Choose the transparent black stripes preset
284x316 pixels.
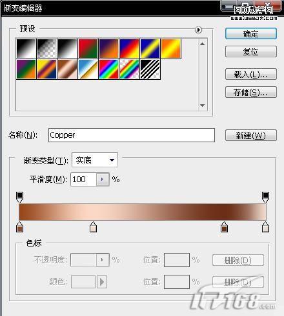[x=150, y=70]
